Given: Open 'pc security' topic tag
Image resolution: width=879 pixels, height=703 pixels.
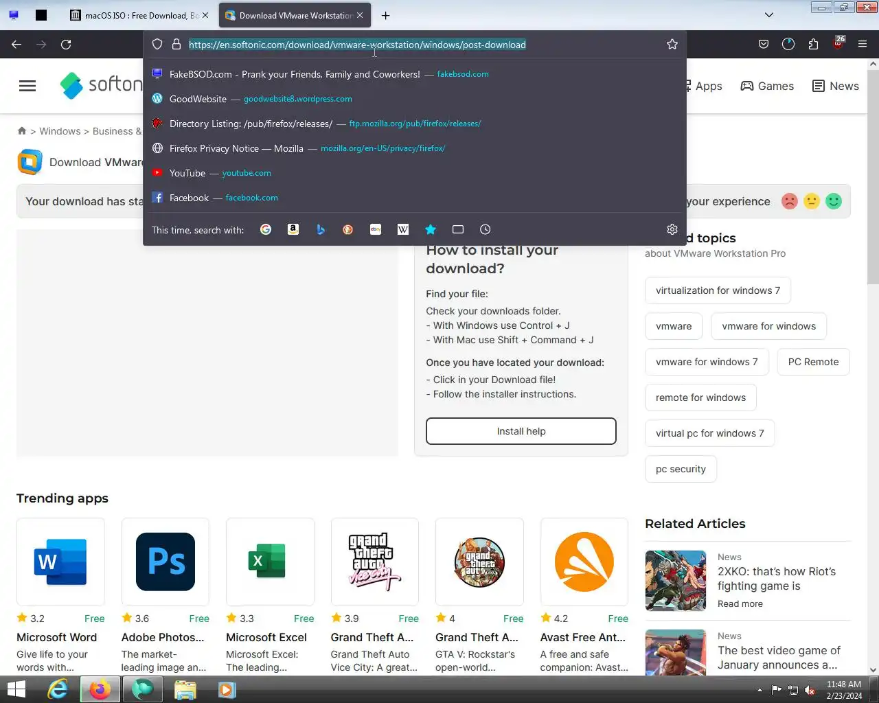Looking at the screenshot, I should point(681,469).
